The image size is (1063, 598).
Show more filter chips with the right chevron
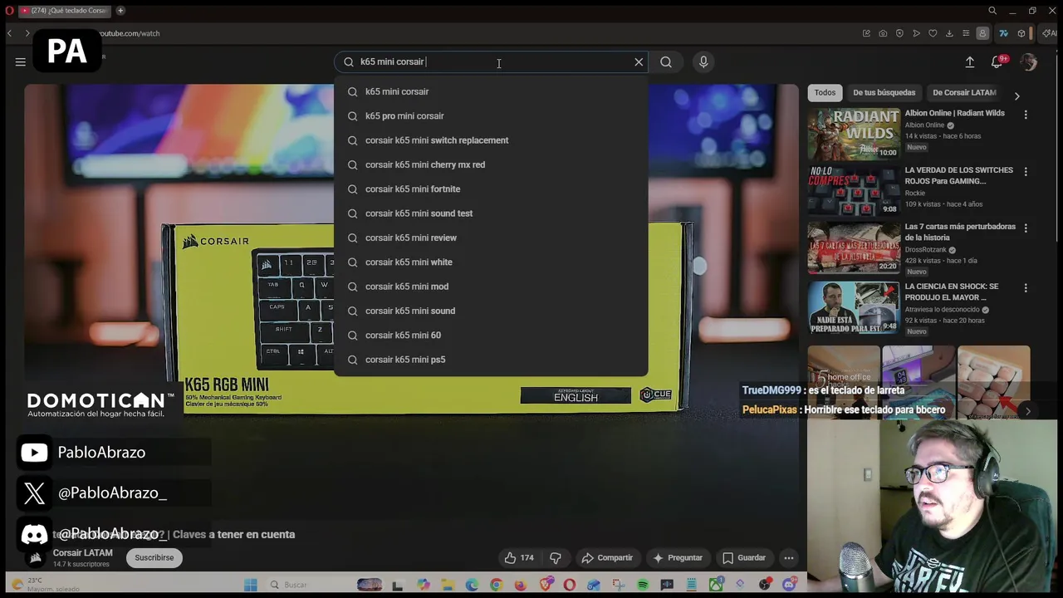click(x=1016, y=96)
